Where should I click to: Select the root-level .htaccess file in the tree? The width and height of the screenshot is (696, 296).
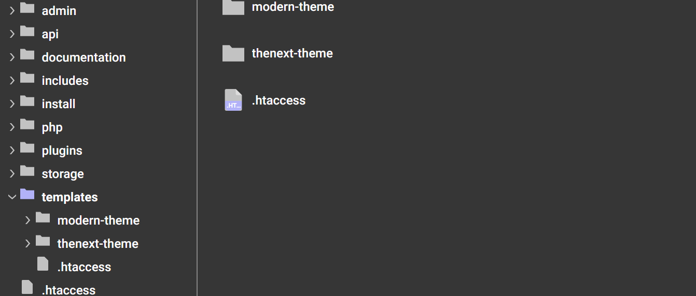pyautogui.click(x=68, y=289)
